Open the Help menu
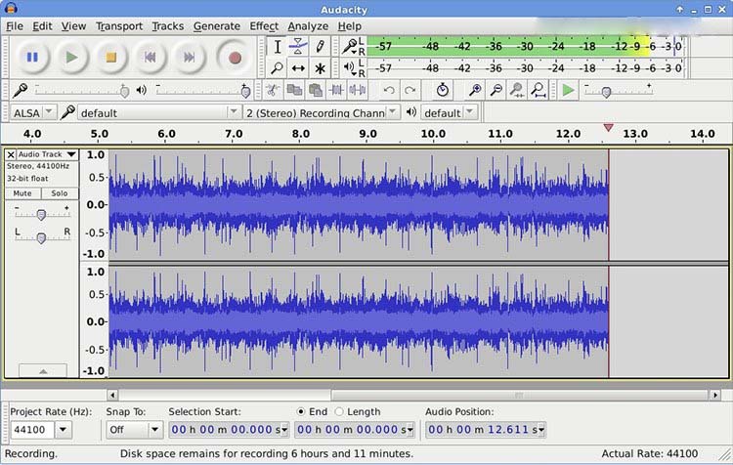Screen dimensions: 733x465 [350, 26]
